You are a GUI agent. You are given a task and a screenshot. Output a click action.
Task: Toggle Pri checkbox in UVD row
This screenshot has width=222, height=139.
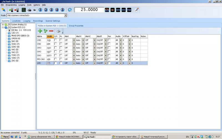click(x=61, y=63)
